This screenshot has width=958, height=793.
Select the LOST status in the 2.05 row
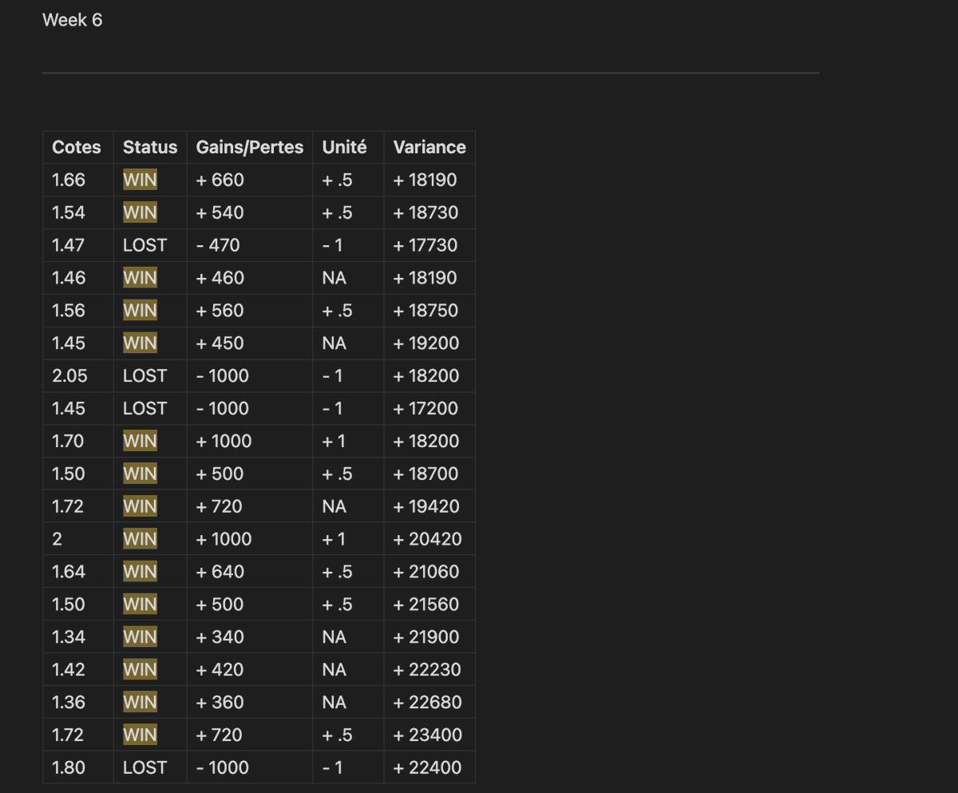click(x=145, y=375)
